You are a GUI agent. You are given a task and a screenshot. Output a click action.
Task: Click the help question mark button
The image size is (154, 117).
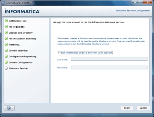pyautogui.click(x=9, y=108)
